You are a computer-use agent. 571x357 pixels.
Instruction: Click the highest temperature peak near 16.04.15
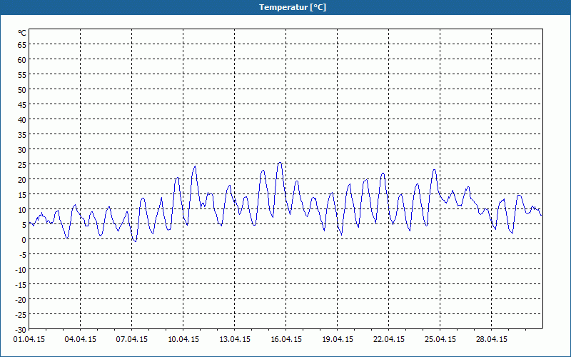pos(280,163)
